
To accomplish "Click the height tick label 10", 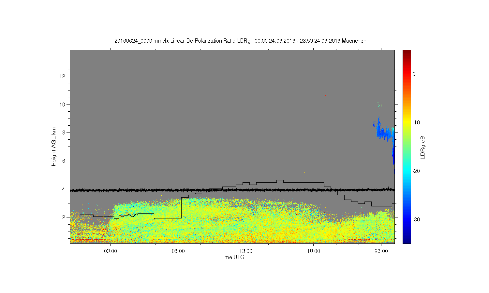I will [x=63, y=104].
